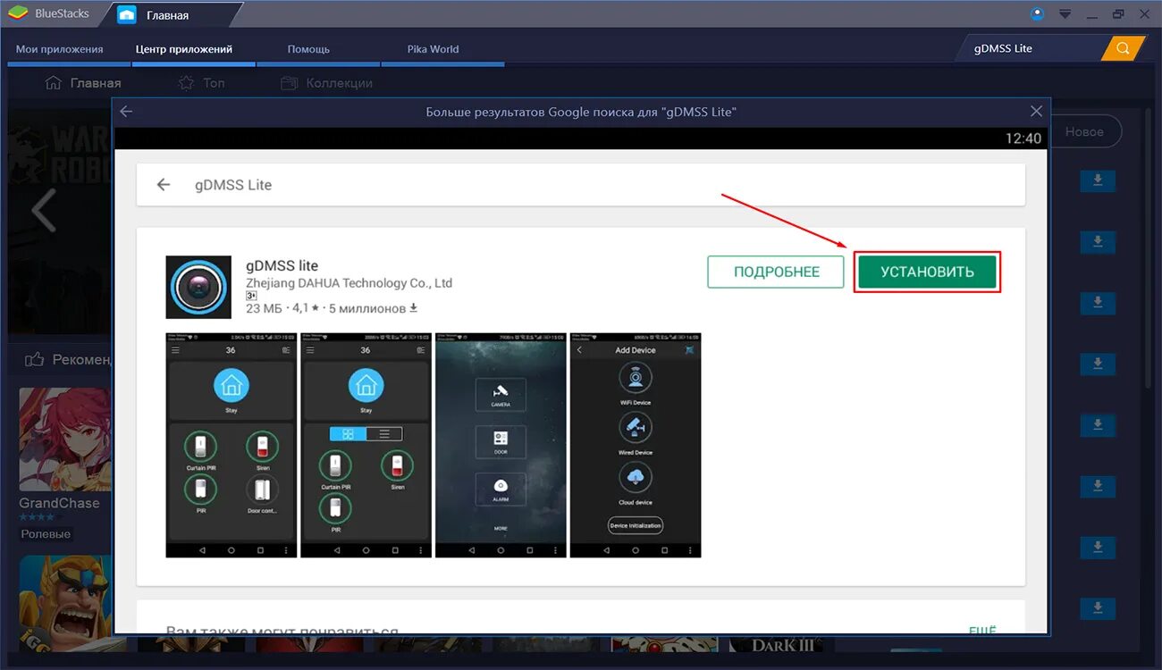
Task: Click the BlueStacks logo
Action: pos(18,14)
